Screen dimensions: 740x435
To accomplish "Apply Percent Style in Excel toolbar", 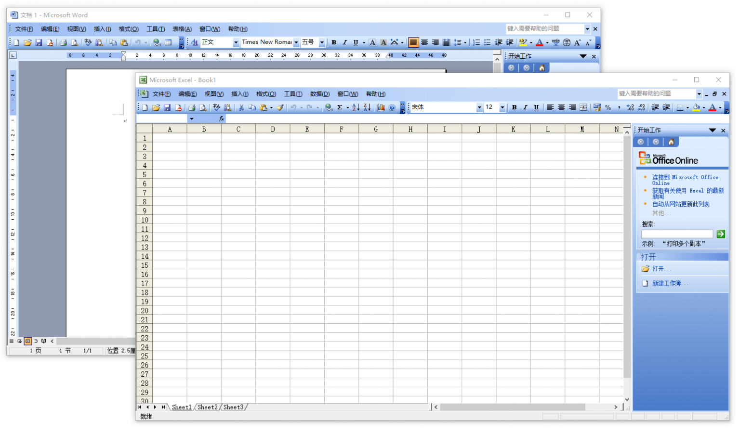I will (608, 107).
